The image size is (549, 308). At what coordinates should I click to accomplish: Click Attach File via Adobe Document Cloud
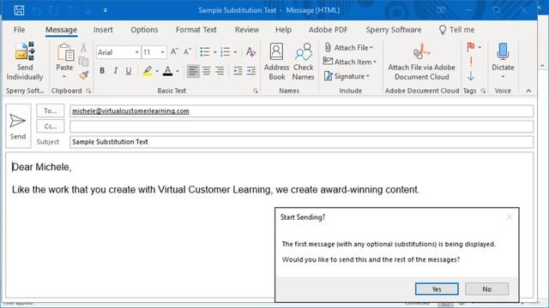point(421,62)
